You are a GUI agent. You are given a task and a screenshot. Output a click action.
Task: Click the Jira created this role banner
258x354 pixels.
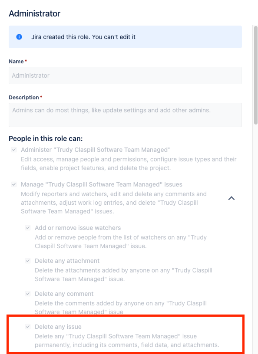point(125,37)
